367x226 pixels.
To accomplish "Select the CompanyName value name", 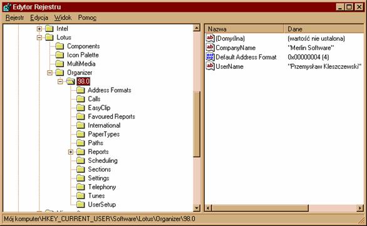I will [235, 48].
